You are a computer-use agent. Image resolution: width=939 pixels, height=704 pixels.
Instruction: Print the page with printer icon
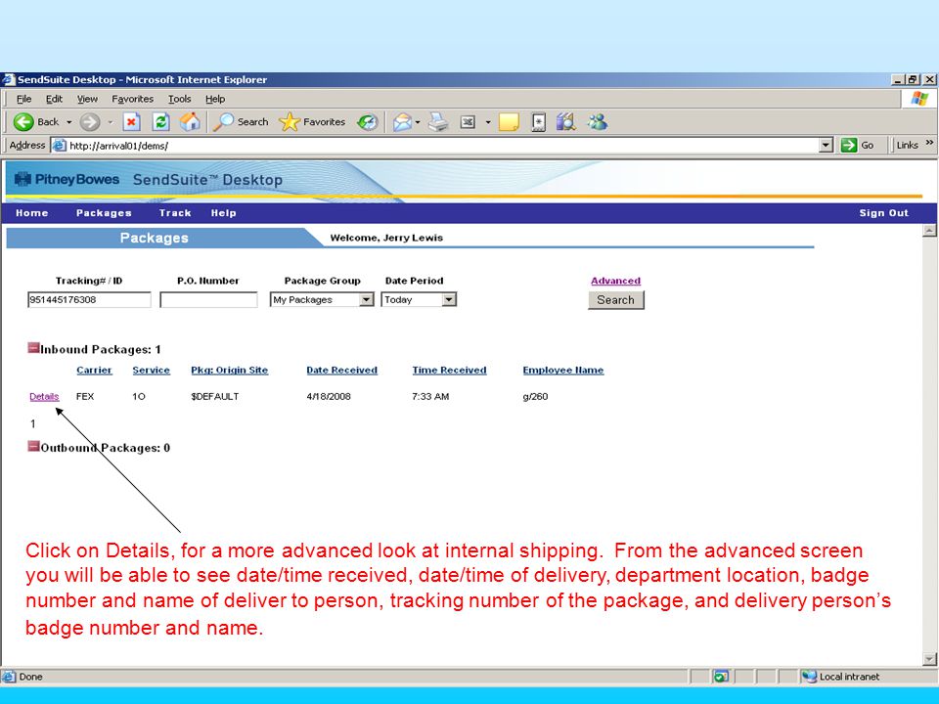438,122
